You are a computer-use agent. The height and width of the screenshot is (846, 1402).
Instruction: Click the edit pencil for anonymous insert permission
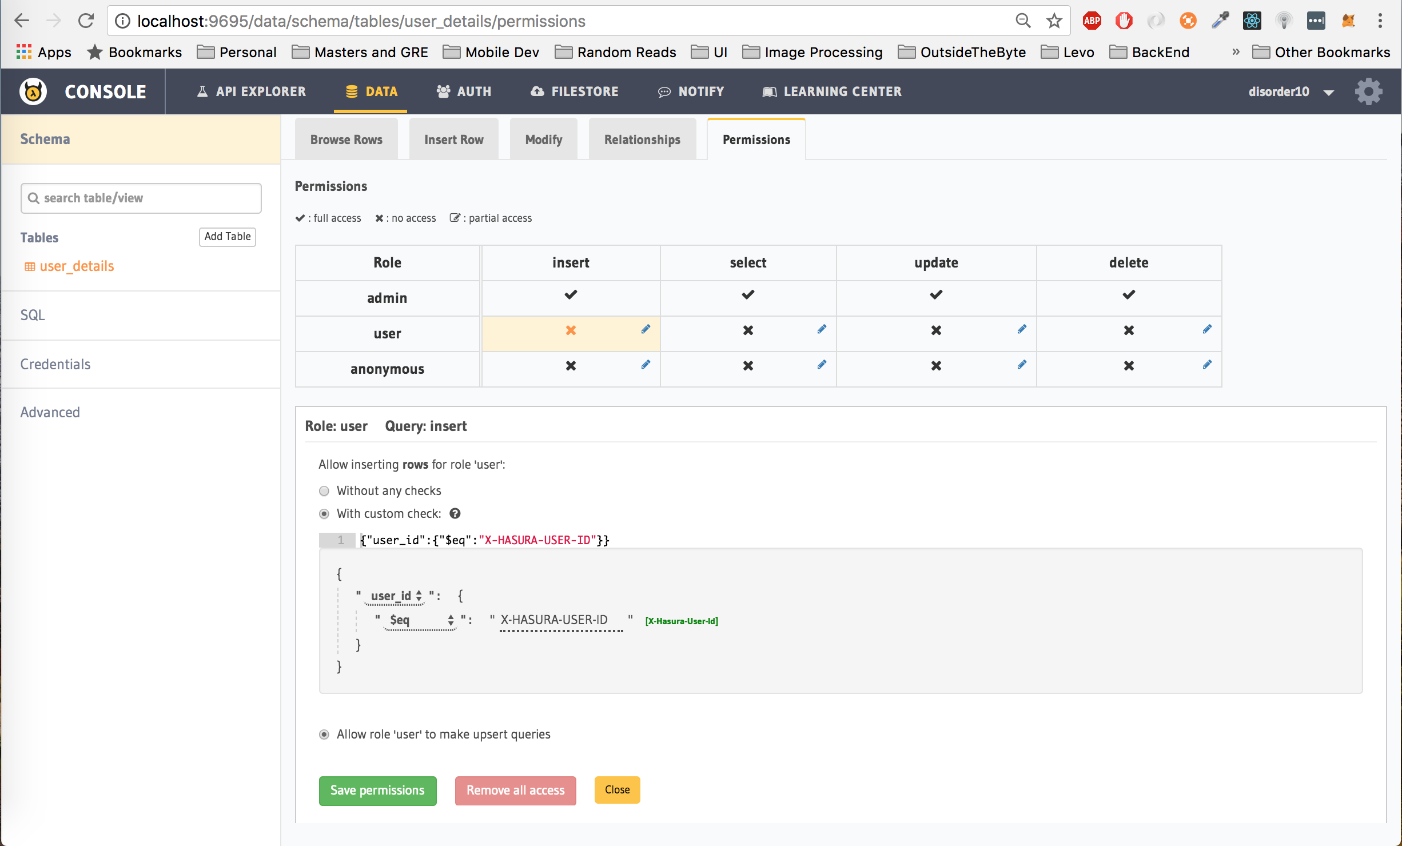pos(646,365)
